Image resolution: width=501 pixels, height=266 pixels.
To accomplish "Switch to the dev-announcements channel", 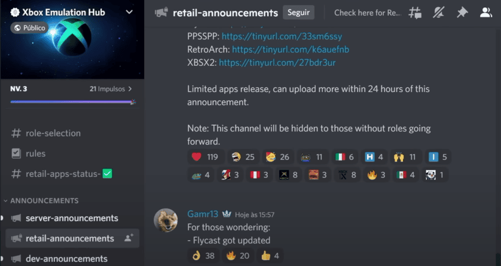I will pos(66,259).
